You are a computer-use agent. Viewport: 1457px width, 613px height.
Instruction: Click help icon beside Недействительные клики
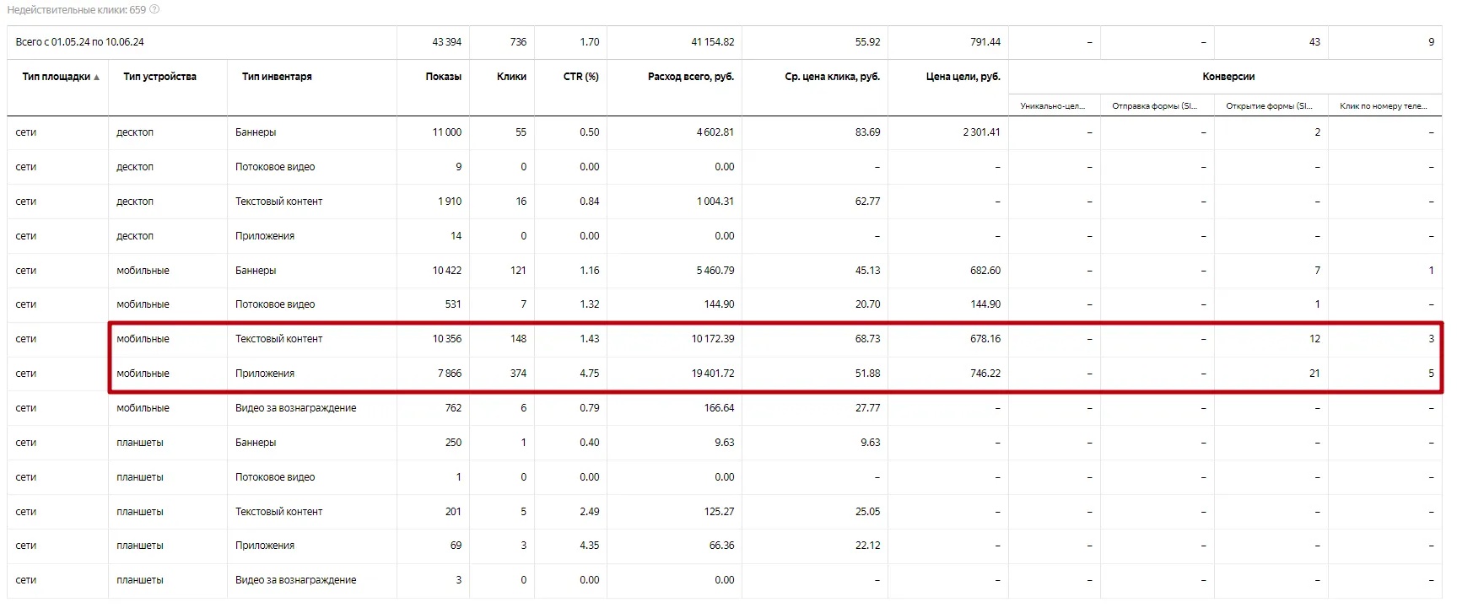[154, 10]
